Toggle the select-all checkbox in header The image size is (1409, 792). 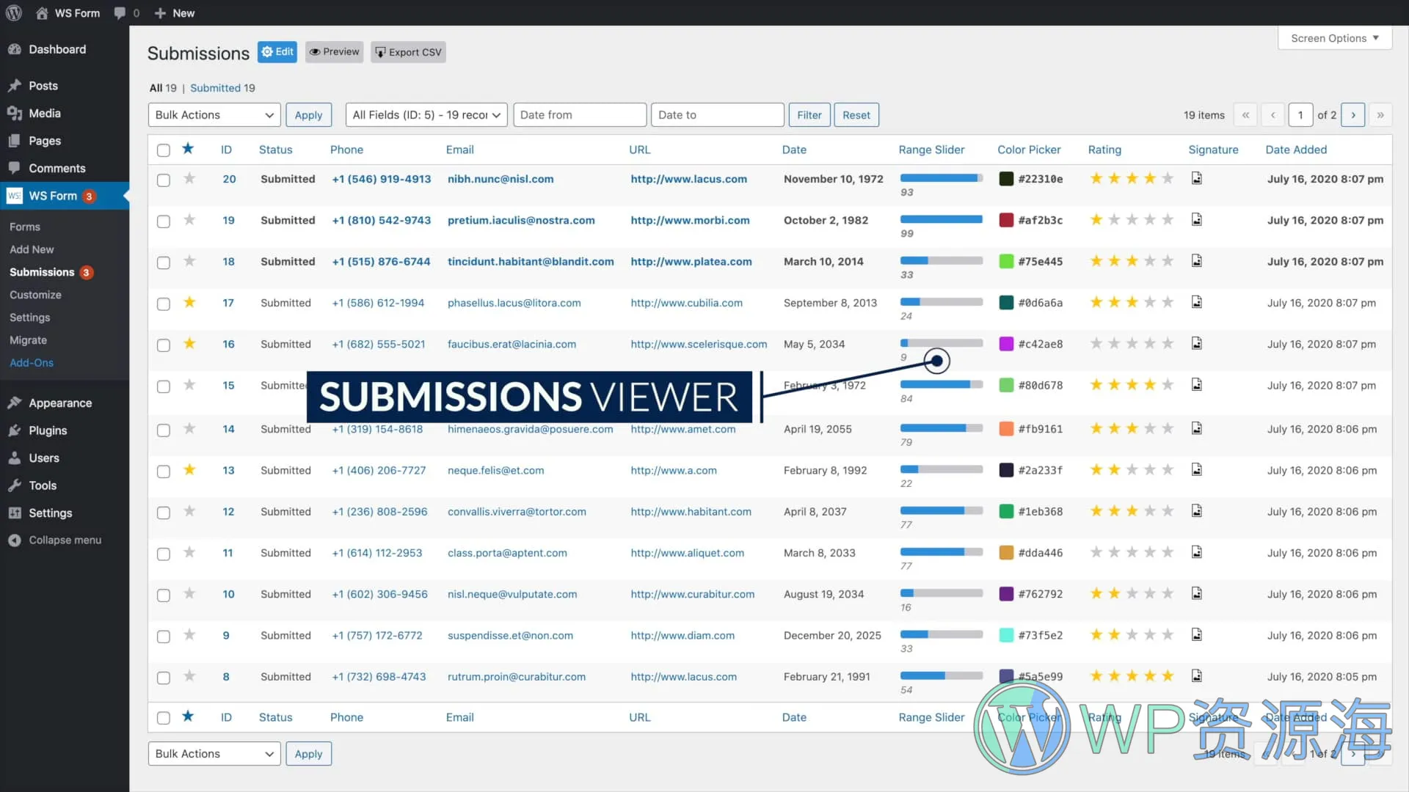pos(163,150)
